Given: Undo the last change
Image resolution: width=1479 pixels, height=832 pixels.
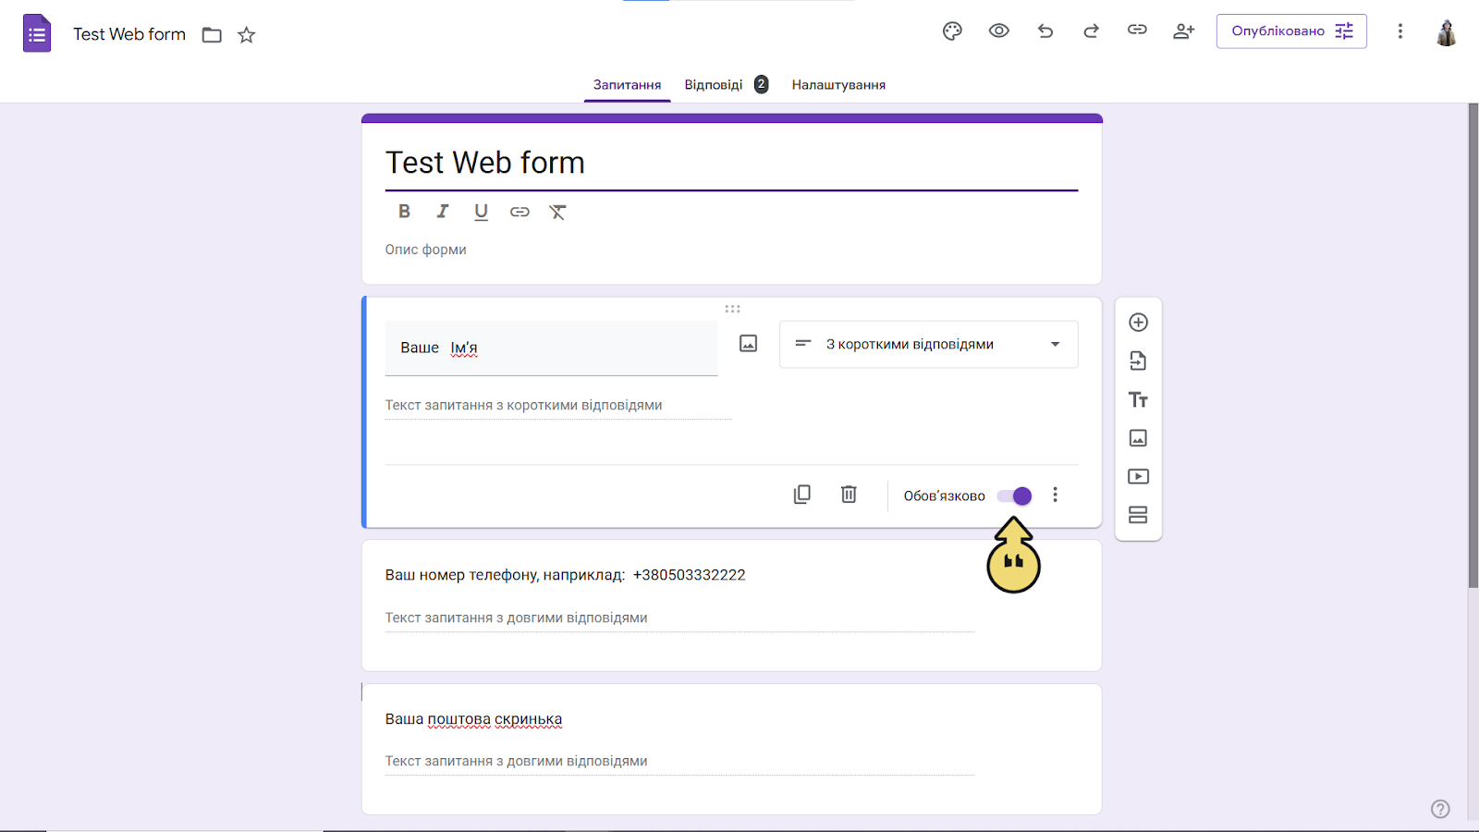Looking at the screenshot, I should point(1045,31).
